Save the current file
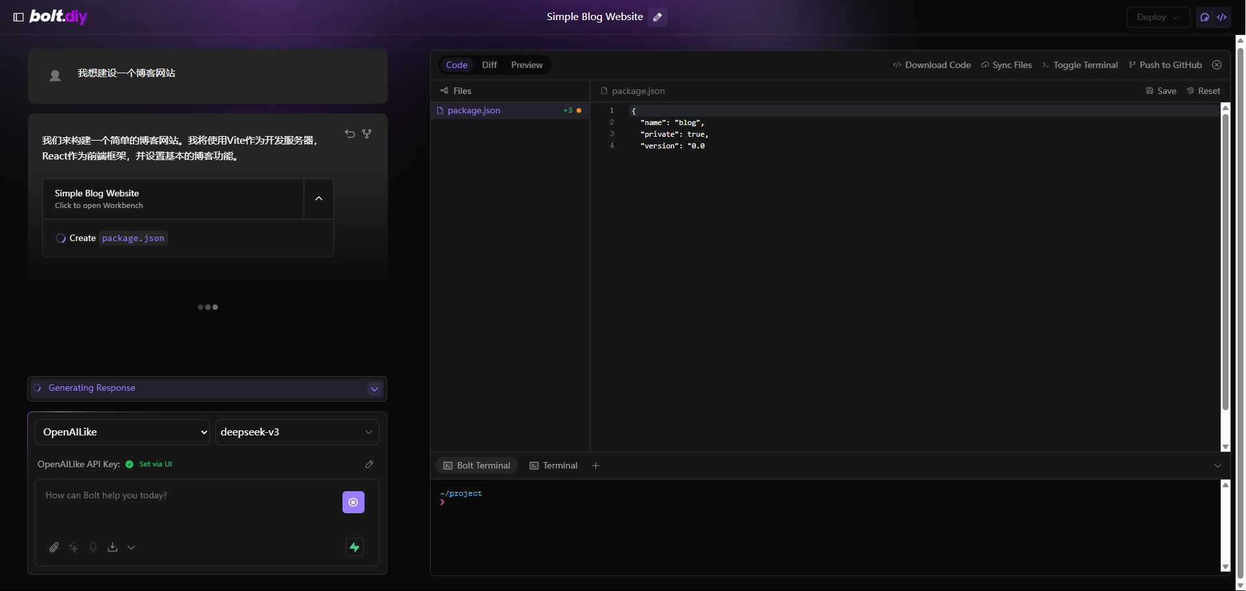The width and height of the screenshot is (1246, 591). (1160, 91)
